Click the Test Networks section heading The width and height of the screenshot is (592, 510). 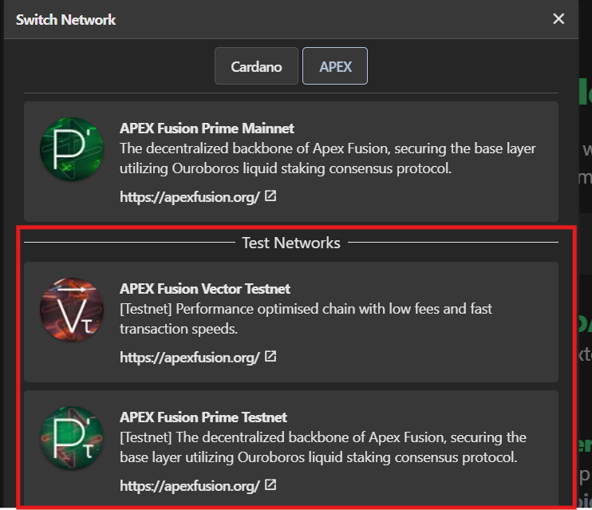[x=291, y=243]
